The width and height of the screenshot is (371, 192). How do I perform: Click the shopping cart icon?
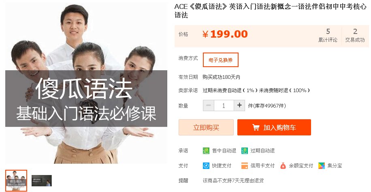point(256,127)
